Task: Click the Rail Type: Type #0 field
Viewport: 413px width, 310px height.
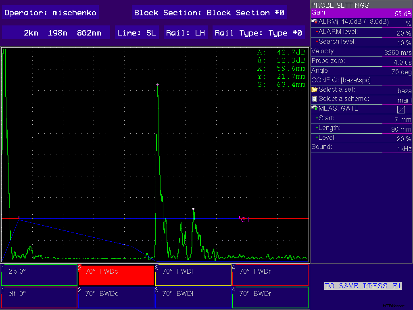Action: point(259,32)
